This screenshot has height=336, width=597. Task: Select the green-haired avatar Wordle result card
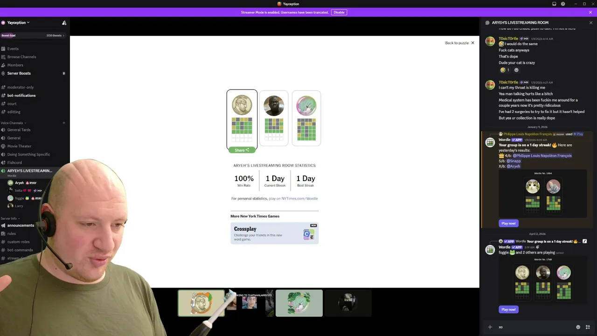[x=306, y=118]
